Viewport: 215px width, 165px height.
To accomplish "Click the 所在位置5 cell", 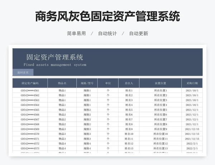I will click(161, 110).
